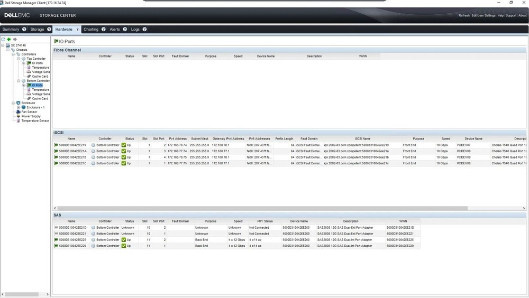Image resolution: width=529 pixels, height=298 pixels.
Task: Select Enclosure - 1 tree item
Action: 35,107
